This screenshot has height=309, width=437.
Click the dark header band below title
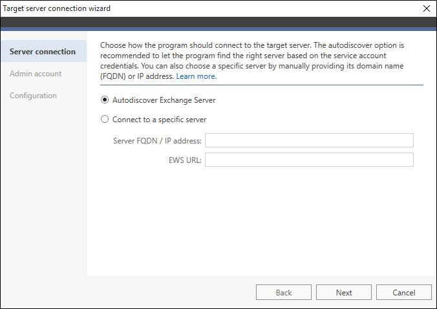coord(218,22)
